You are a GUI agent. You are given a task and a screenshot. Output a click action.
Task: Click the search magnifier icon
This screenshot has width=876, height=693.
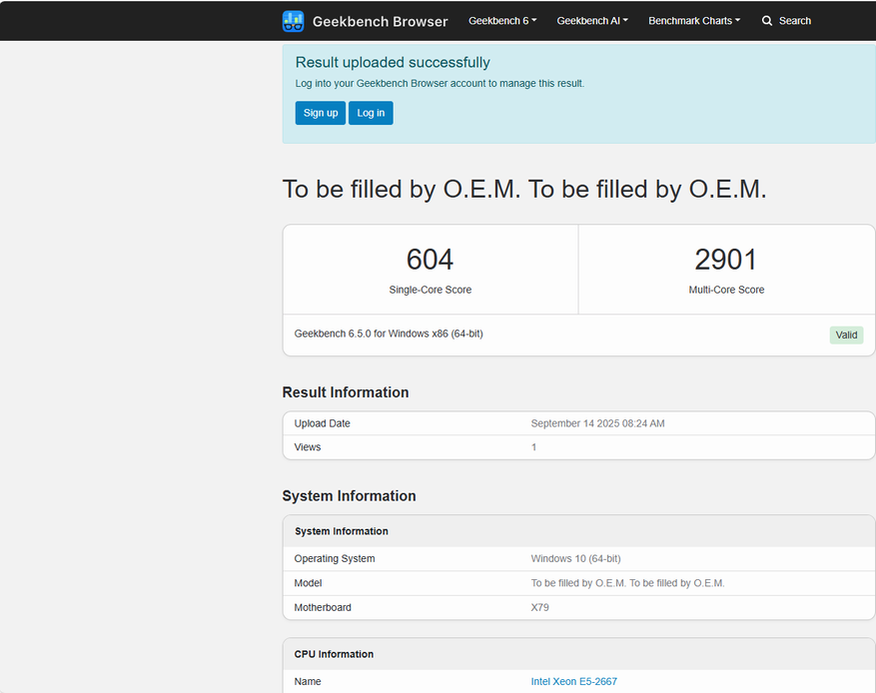point(767,21)
